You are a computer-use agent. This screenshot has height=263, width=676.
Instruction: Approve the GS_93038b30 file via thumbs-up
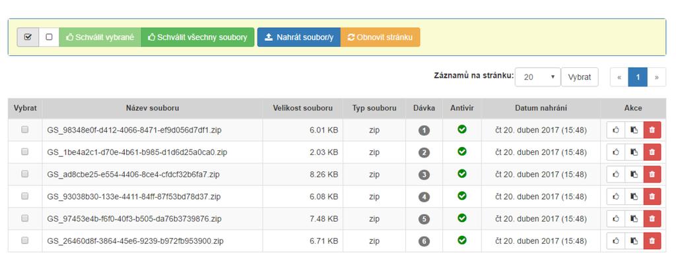tap(616, 196)
